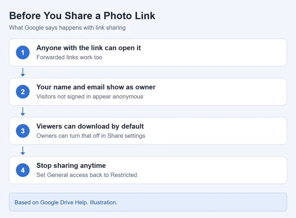Click the step 4 numbered circle
This screenshot has height=218, width=296.
[x=23, y=170]
